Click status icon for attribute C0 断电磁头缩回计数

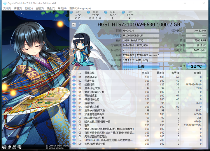(74, 118)
